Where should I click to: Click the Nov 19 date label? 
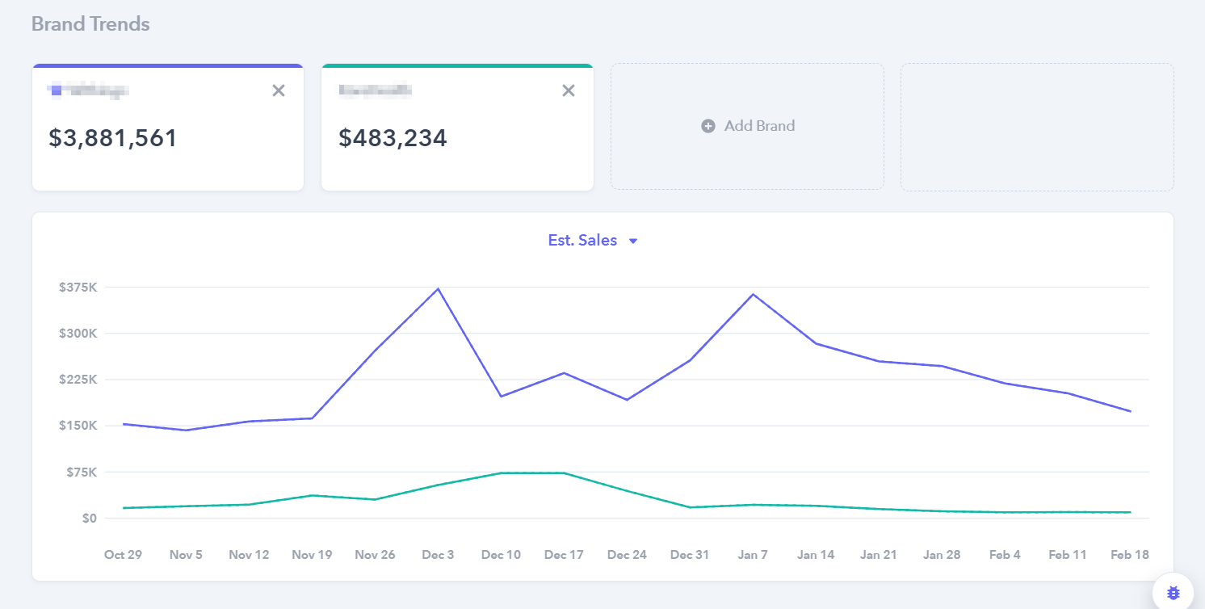[x=312, y=555]
